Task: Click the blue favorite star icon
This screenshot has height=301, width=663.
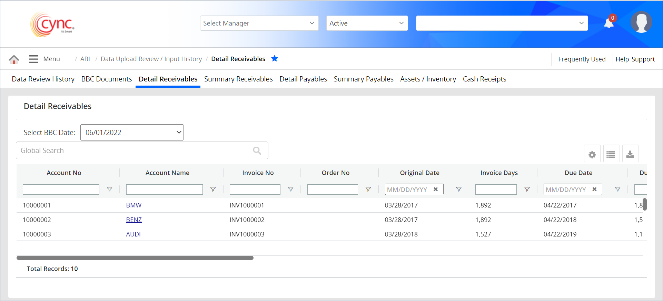Action: tap(275, 59)
